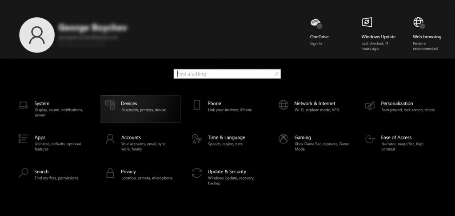Open the Devices category label

pos(129,104)
